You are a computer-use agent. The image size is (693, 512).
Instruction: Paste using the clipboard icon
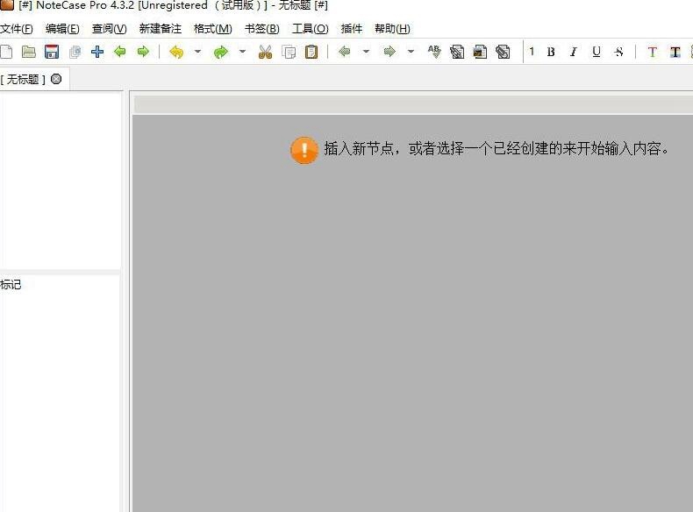[x=311, y=52]
